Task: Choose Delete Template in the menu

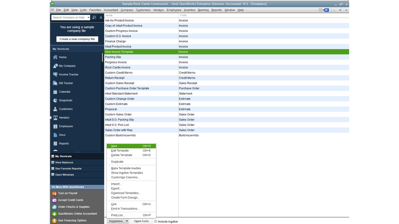Action: click(x=131, y=155)
